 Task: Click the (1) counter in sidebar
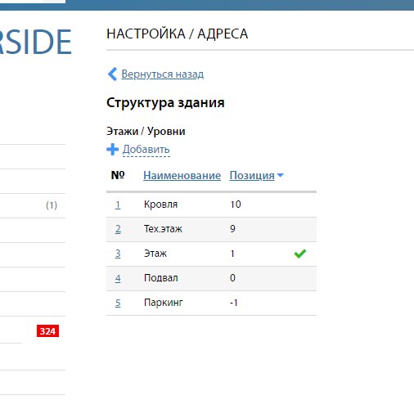click(x=52, y=205)
